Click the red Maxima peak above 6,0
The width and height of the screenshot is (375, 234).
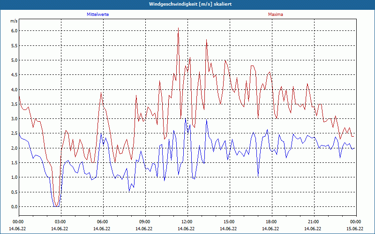(x=178, y=28)
